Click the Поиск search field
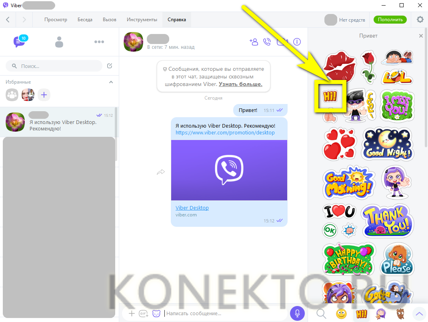 point(54,66)
